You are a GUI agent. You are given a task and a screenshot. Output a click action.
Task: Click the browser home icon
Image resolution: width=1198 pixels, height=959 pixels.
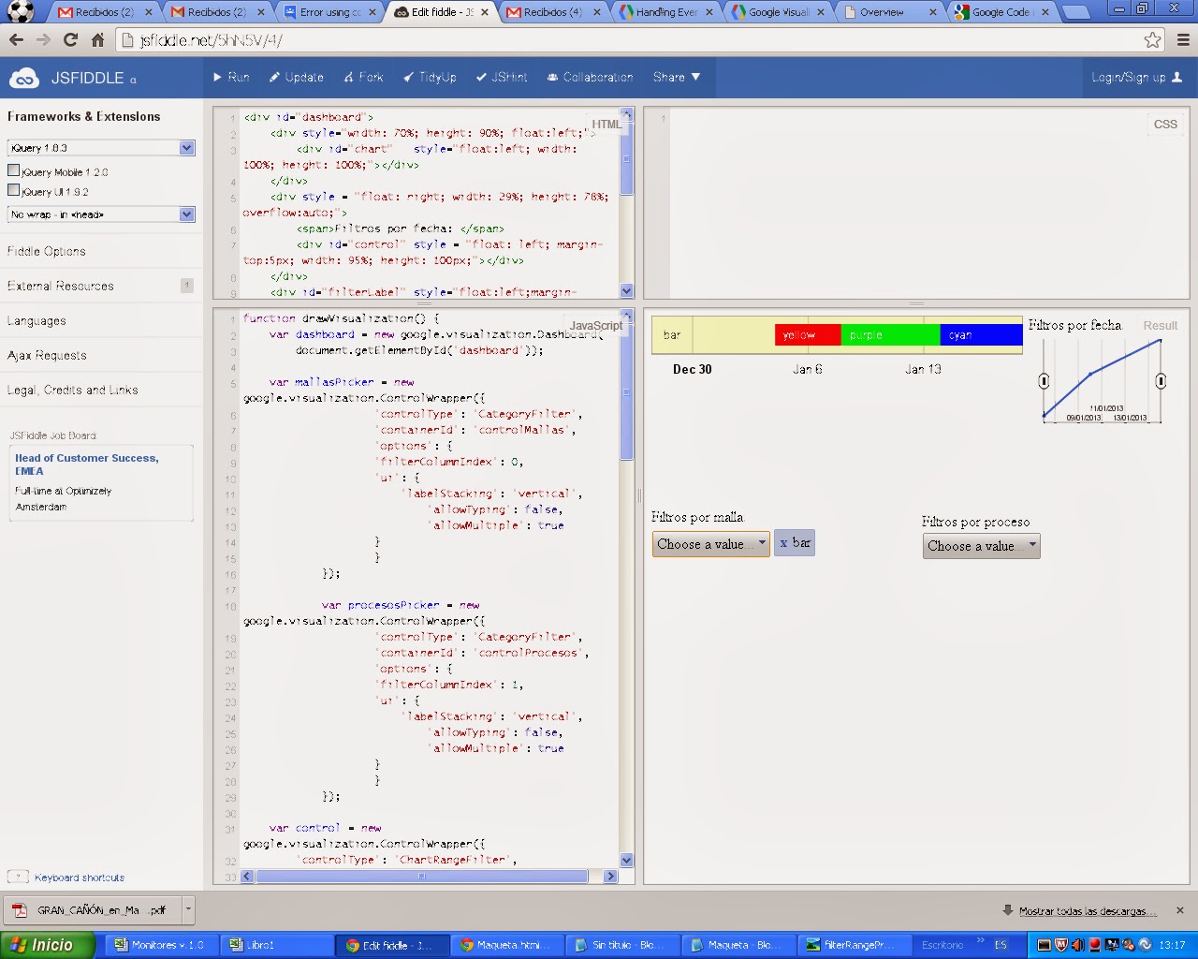97,40
